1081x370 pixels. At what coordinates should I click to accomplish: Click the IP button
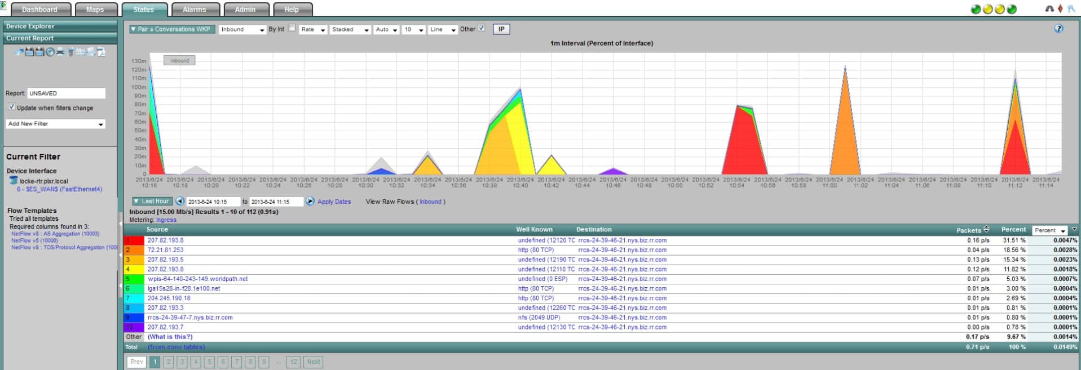coord(501,29)
